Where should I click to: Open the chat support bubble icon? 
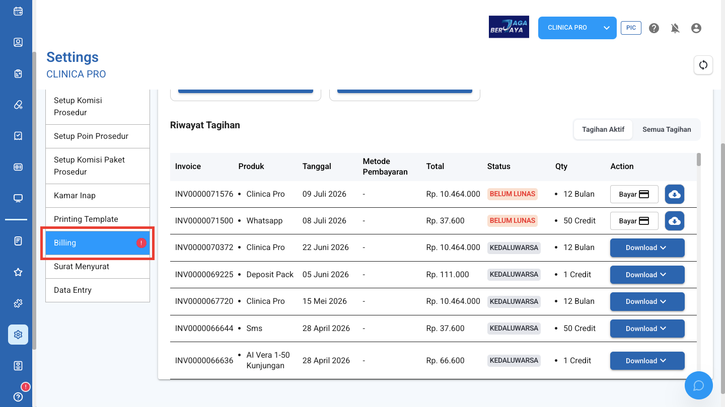(699, 385)
